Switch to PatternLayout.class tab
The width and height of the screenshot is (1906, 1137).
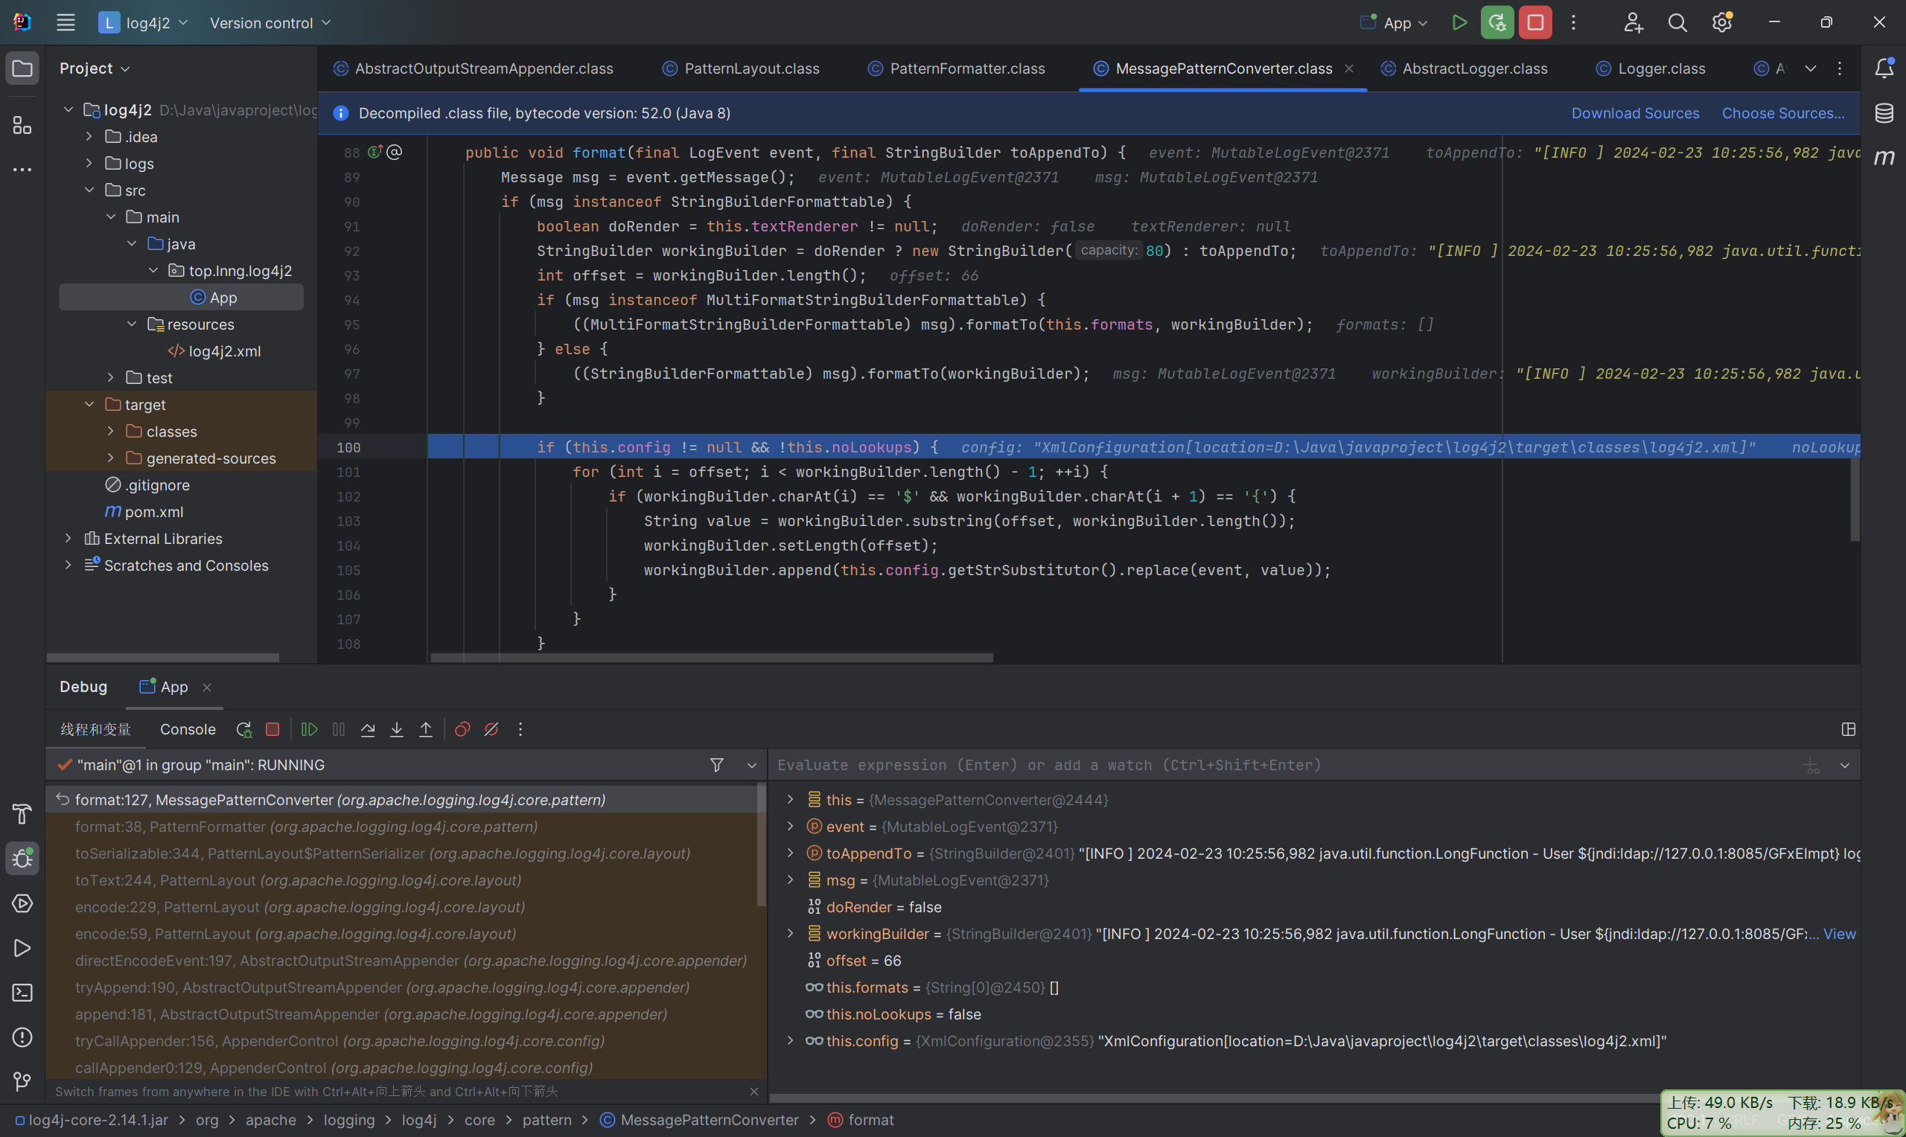click(741, 68)
